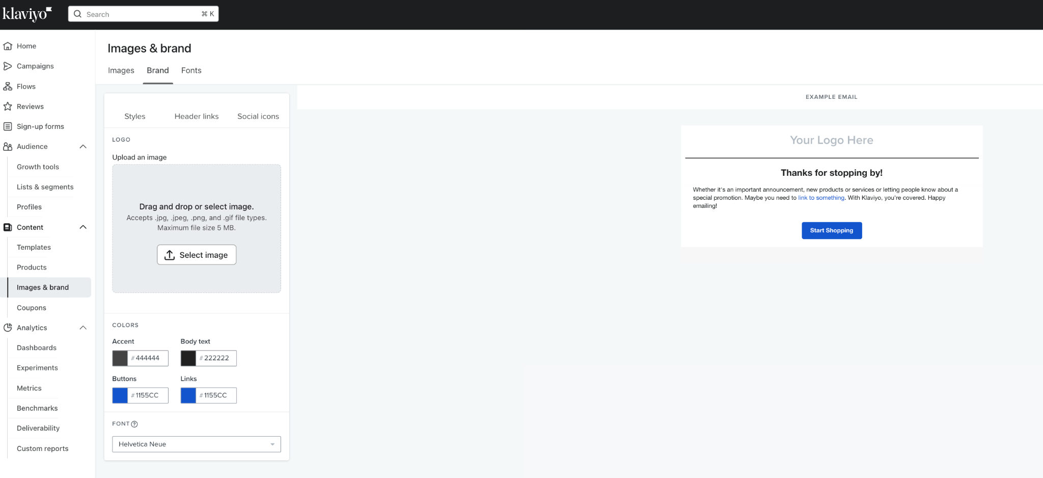The height and width of the screenshot is (478, 1043).
Task: Switch to the Images tab
Action: tap(121, 70)
